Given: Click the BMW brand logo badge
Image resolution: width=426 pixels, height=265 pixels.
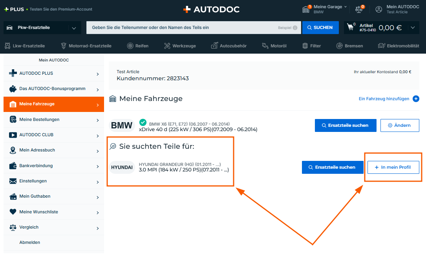Looking at the screenshot, I should point(122,125).
